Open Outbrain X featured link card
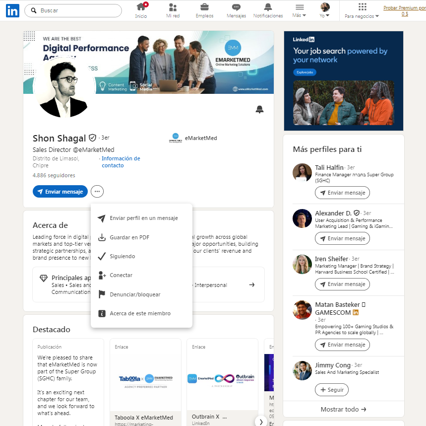The height and width of the screenshot is (426, 426). [x=222, y=382]
